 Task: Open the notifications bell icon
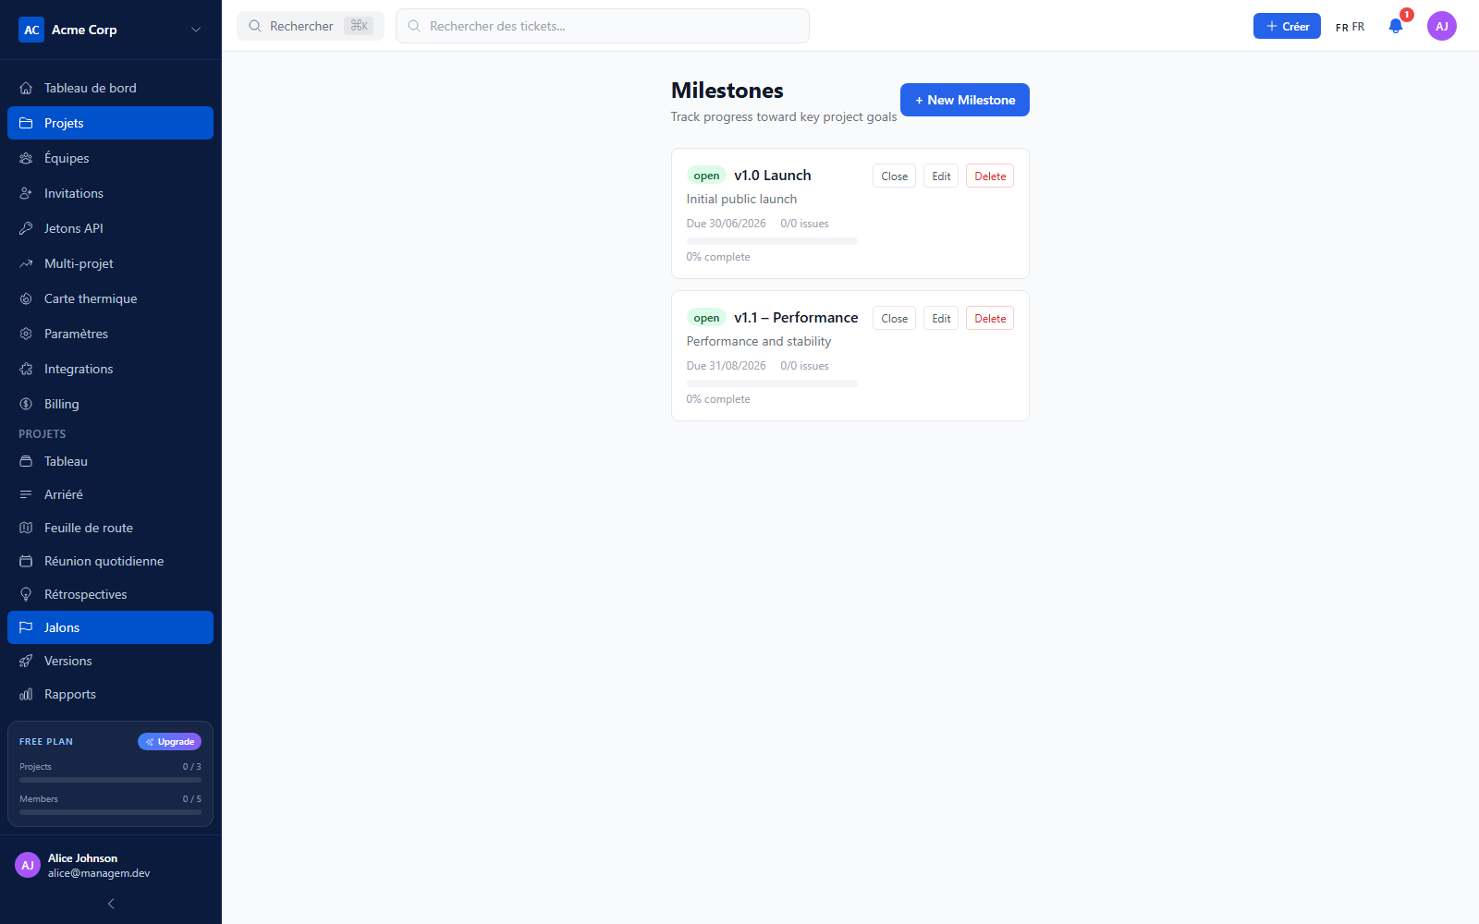[1396, 26]
